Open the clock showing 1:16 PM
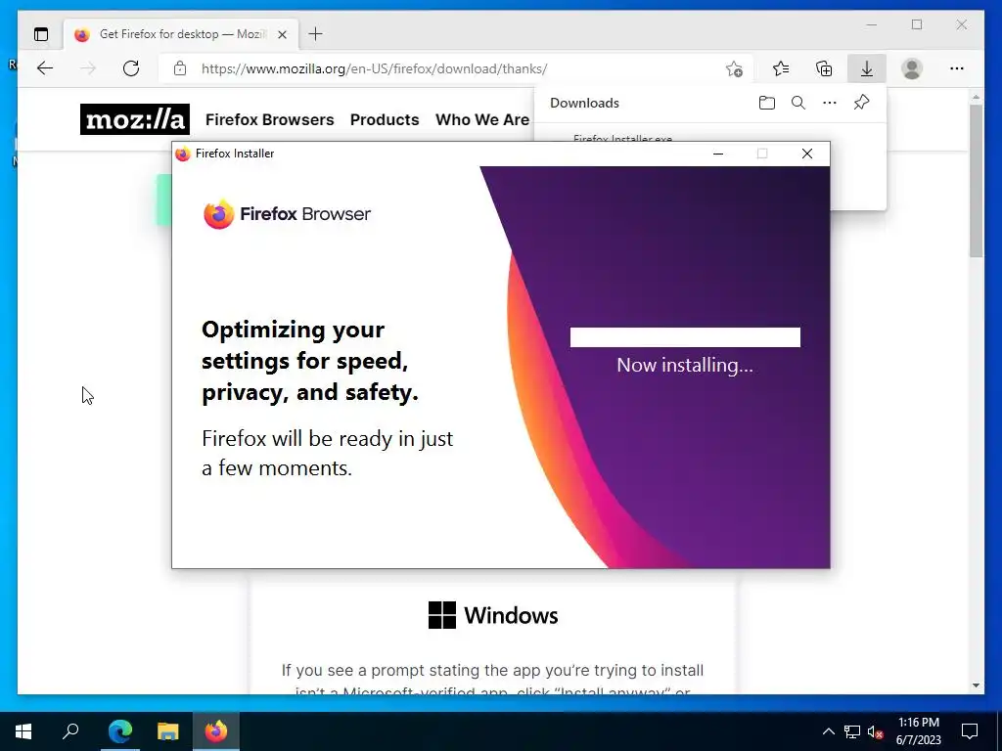This screenshot has width=1002, height=751. tap(918, 731)
